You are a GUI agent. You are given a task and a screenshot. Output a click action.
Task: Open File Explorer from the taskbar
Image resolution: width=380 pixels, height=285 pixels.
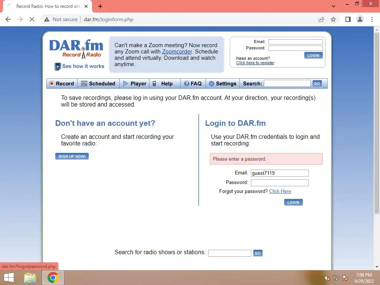(30, 278)
